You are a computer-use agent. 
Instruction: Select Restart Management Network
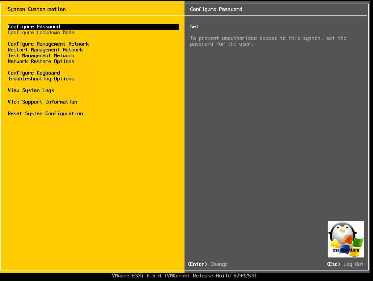(x=45, y=50)
